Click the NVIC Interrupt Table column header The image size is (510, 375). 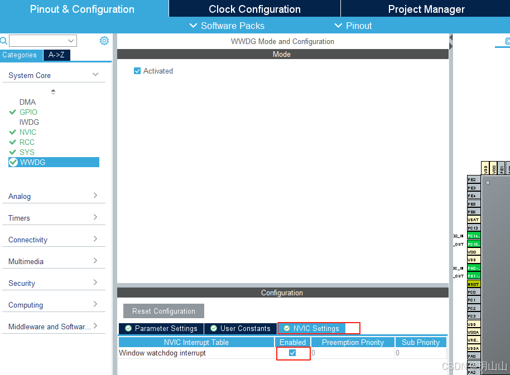coord(196,342)
